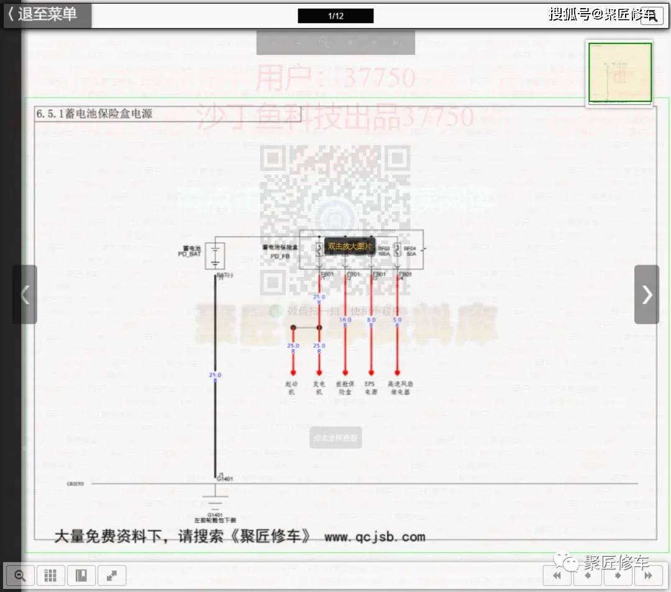Jump to the last page with double-right arrows
This screenshot has width=671, height=592.
[648, 575]
